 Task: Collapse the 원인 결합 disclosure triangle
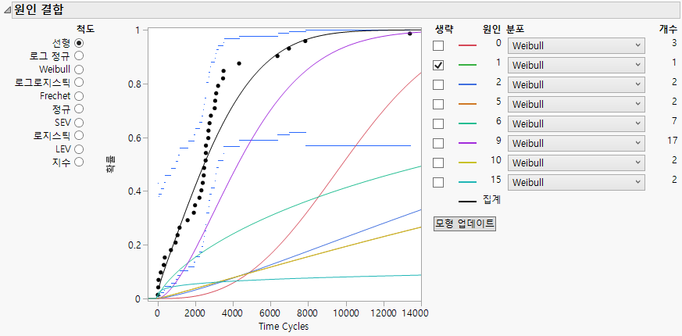[7, 9]
